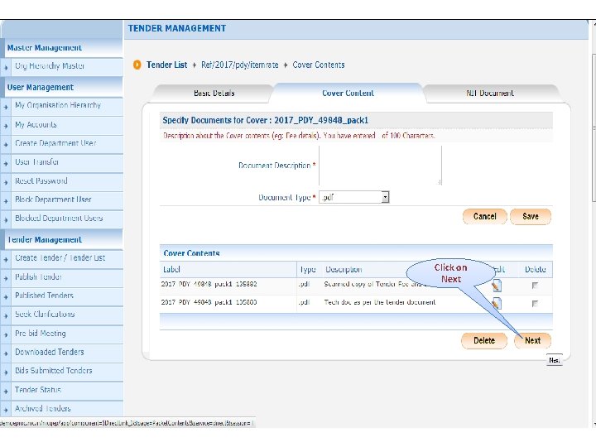Open My Organisation Hierarchy in sidebar
The height and width of the screenshot is (447, 596).
pyautogui.click(x=58, y=105)
